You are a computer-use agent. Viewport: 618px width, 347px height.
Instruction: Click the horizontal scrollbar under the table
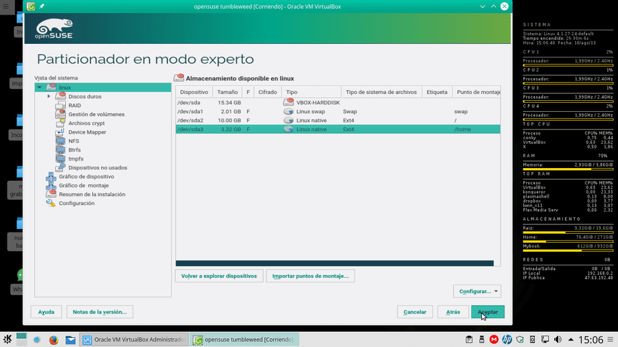pos(334,263)
